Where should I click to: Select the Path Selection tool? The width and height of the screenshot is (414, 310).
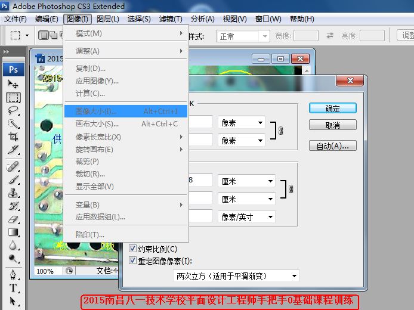click(x=13, y=301)
